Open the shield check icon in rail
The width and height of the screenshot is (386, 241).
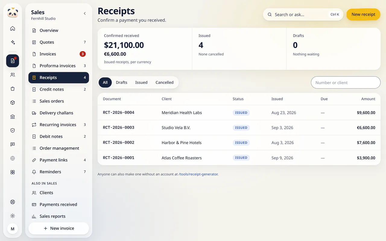click(13, 130)
